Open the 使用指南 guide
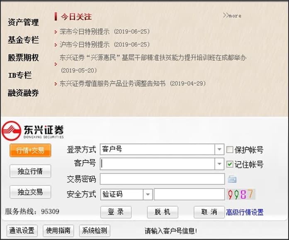The image size is (289, 240). pyautogui.click(x=58, y=230)
